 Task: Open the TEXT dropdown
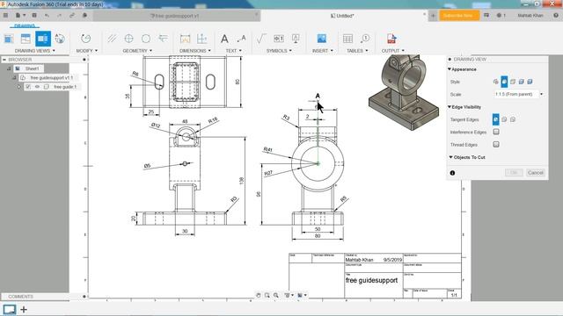[x=233, y=51]
